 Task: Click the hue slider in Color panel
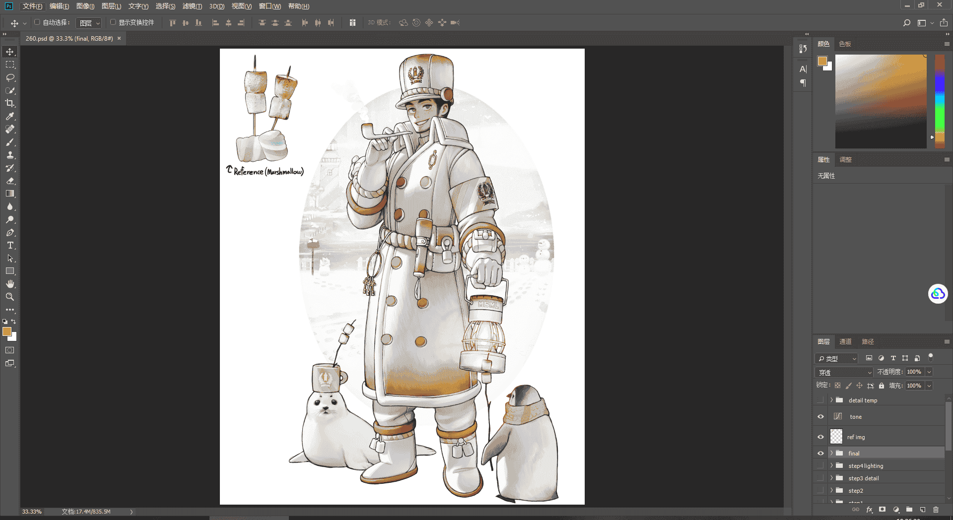coord(940,101)
